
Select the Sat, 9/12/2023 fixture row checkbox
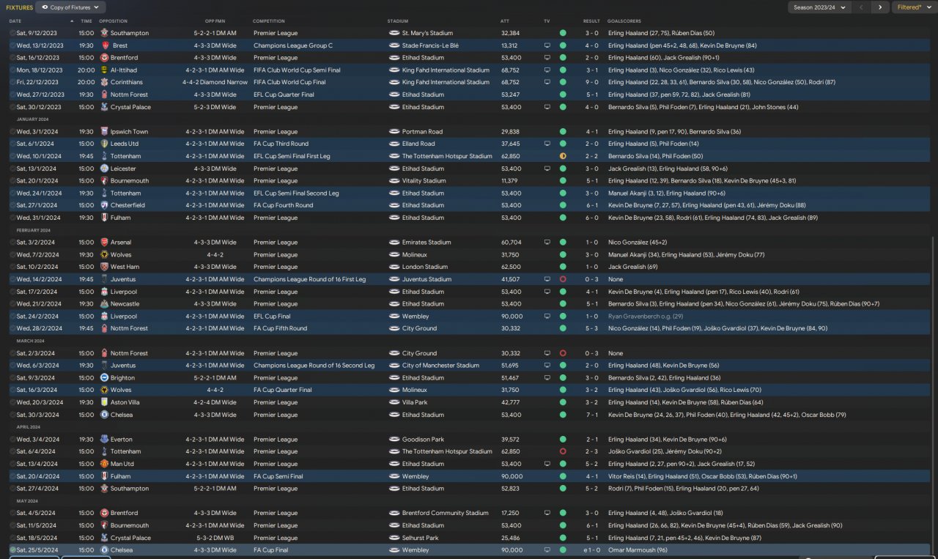[12, 33]
